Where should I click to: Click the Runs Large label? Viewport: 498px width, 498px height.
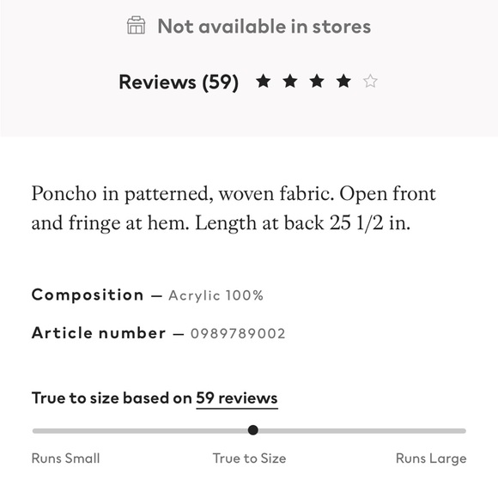(431, 459)
